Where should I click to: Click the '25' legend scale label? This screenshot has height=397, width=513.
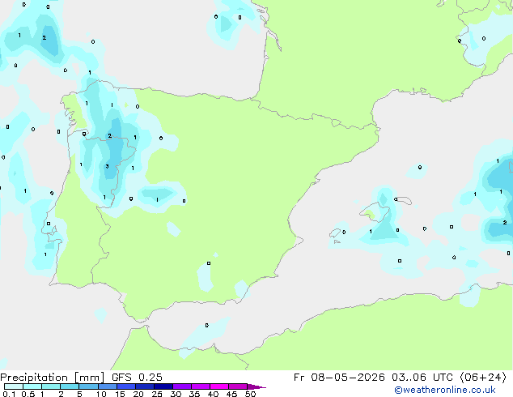tap(157, 394)
